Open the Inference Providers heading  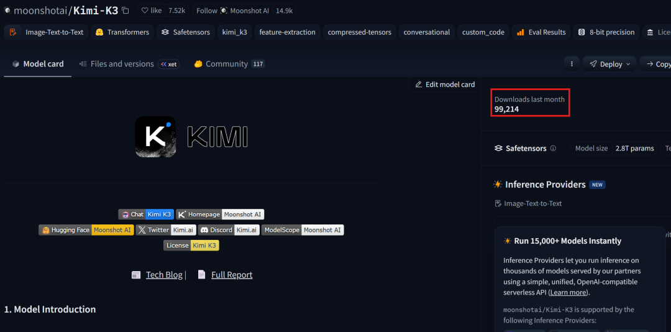point(545,185)
